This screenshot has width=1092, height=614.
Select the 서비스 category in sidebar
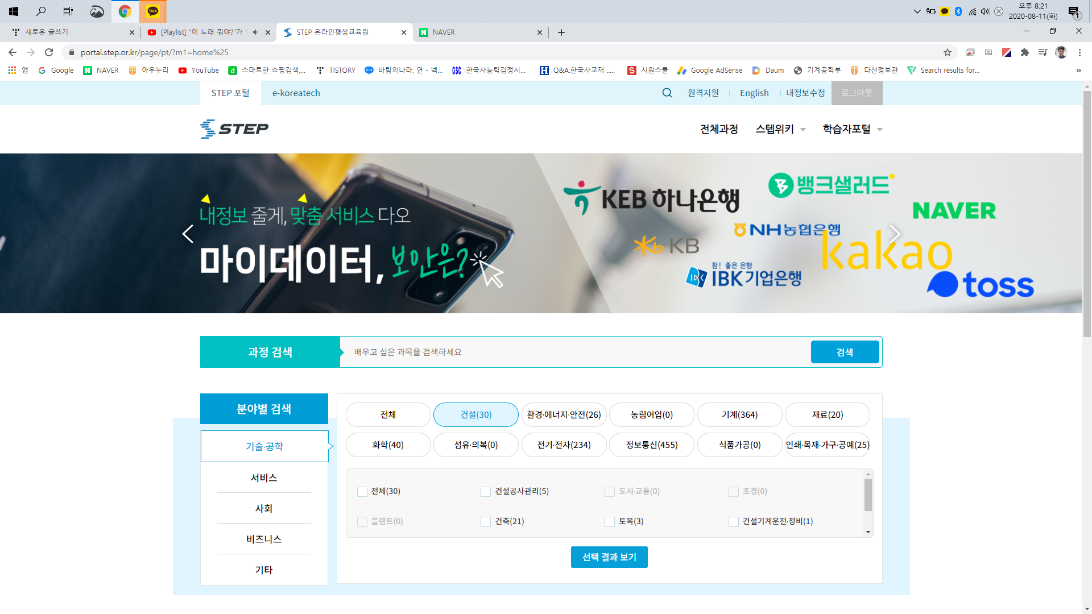click(x=264, y=478)
